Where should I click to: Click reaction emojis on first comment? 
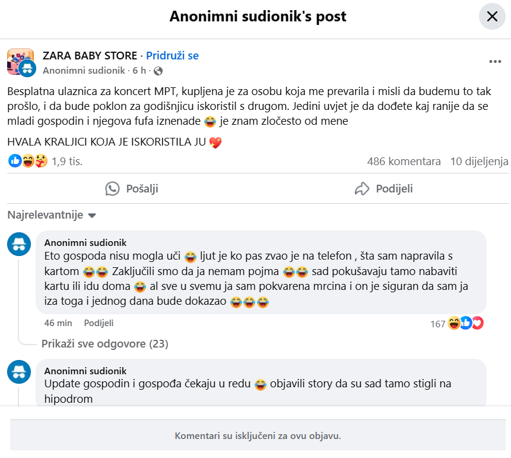click(x=465, y=323)
